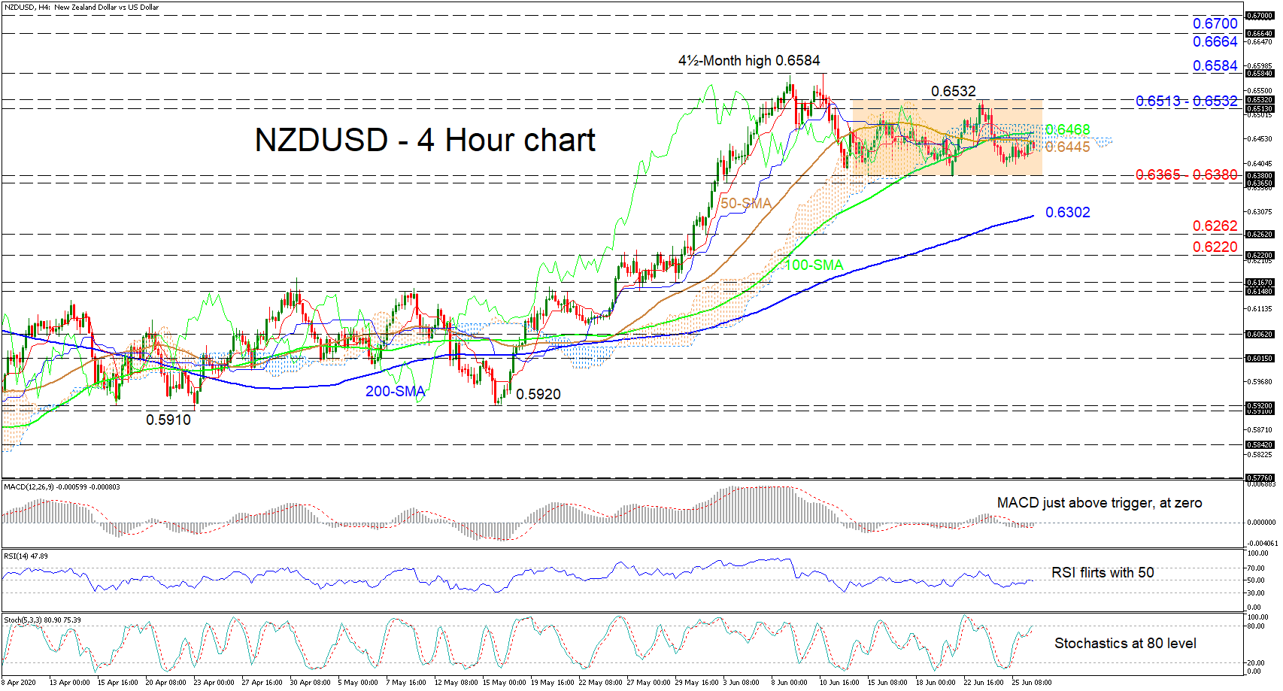Select the red 0.6220 support label
This screenshot has height=691, width=1283.
1215,247
